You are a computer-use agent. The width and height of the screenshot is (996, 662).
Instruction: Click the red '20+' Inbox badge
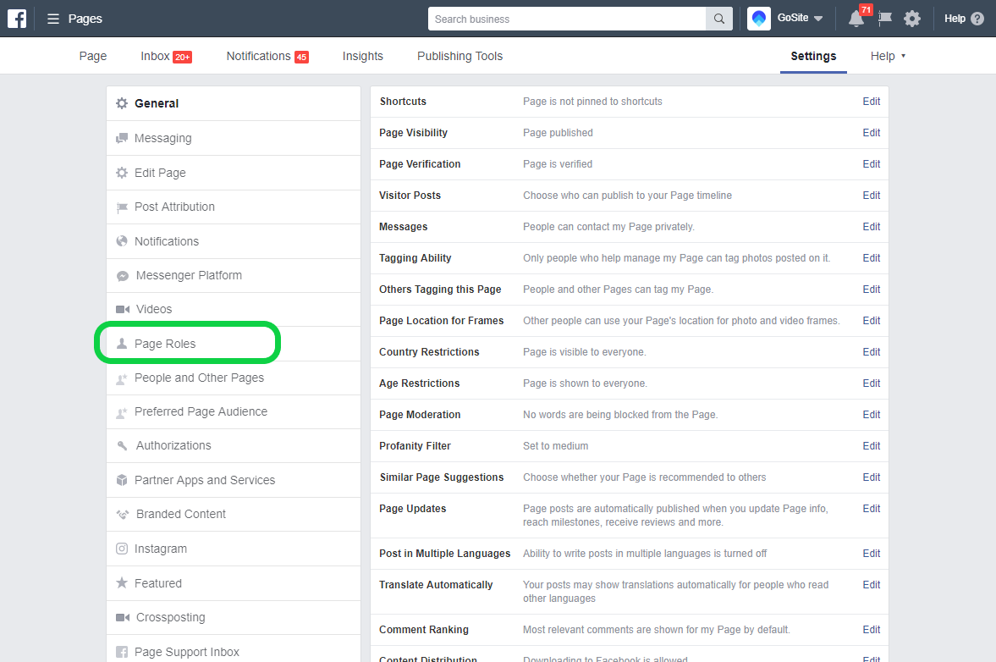tap(182, 58)
